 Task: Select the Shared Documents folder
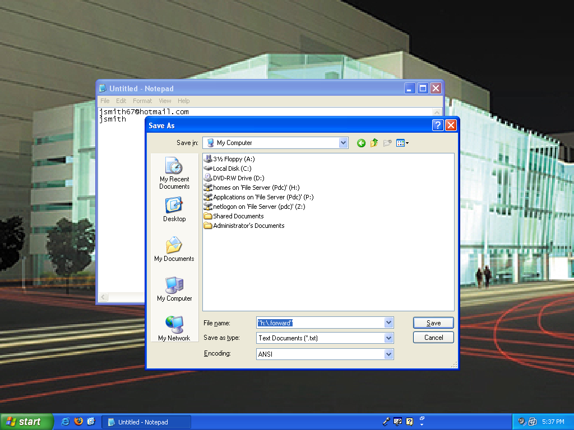(234, 216)
